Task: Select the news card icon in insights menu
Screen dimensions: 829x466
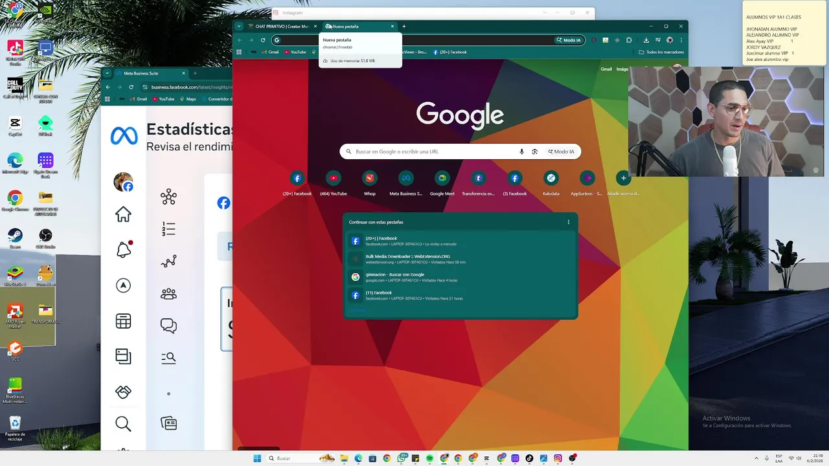Action: [x=168, y=424]
